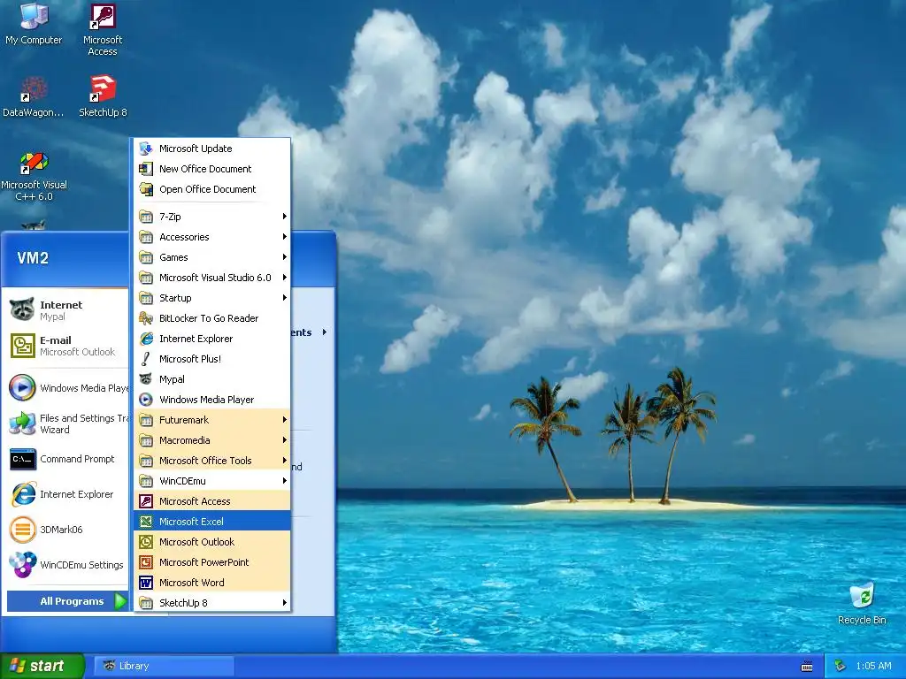906x679 pixels.
Task: Click Microsoft PowerPoint icon in programs menu
Action: (146, 561)
